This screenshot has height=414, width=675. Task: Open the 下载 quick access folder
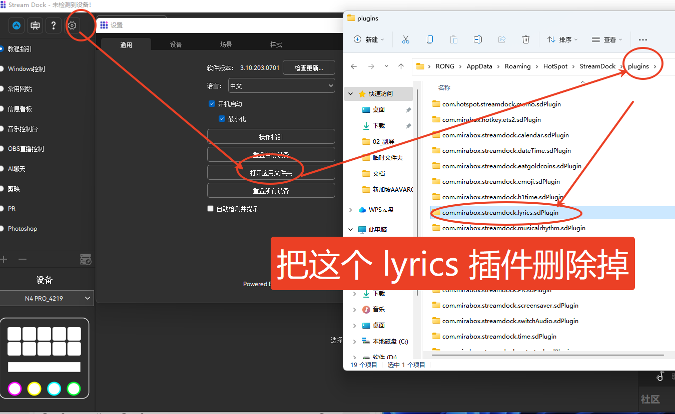pyautogui.click(x=379, y=126)
